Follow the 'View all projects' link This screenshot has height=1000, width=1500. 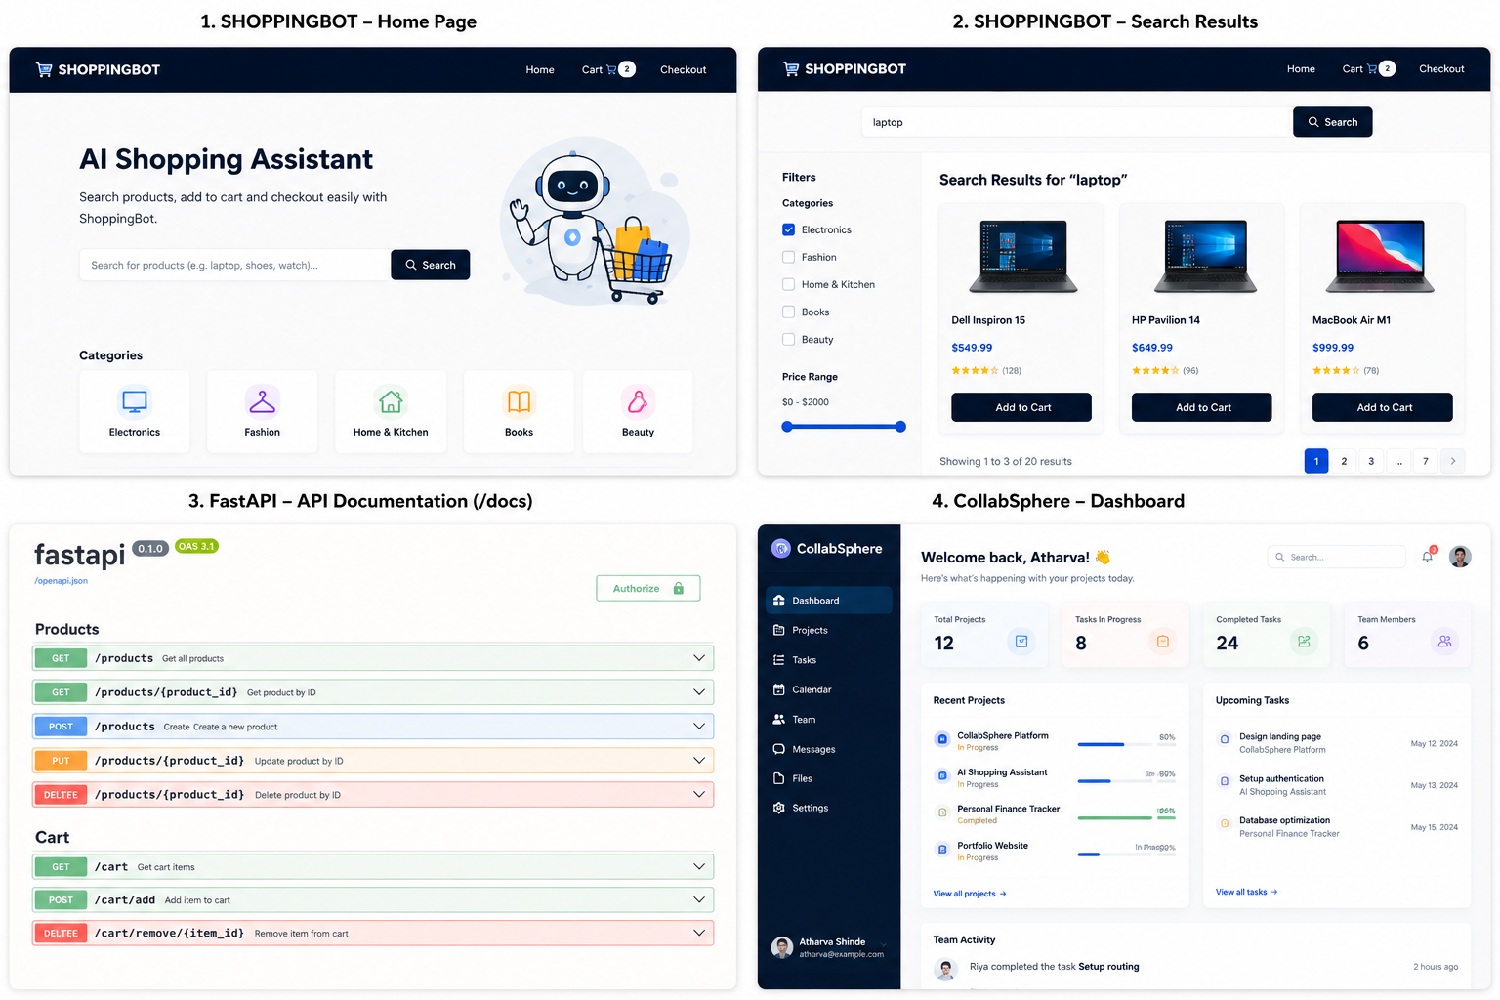970,894
